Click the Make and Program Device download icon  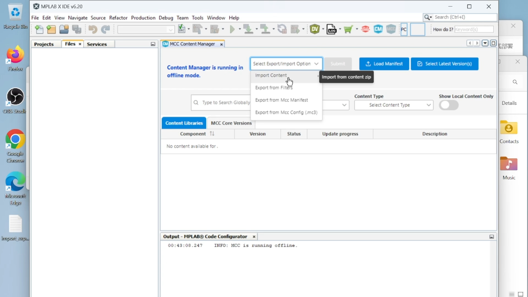tap(248, 29)
